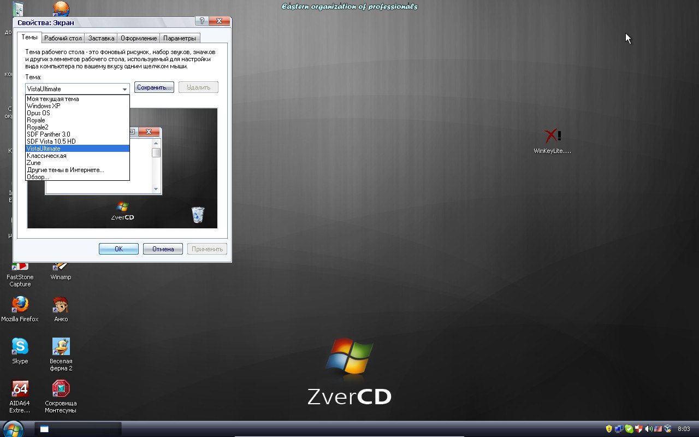Click the help question mark button in title bar
699x437 pixels.
pos(202,21)
